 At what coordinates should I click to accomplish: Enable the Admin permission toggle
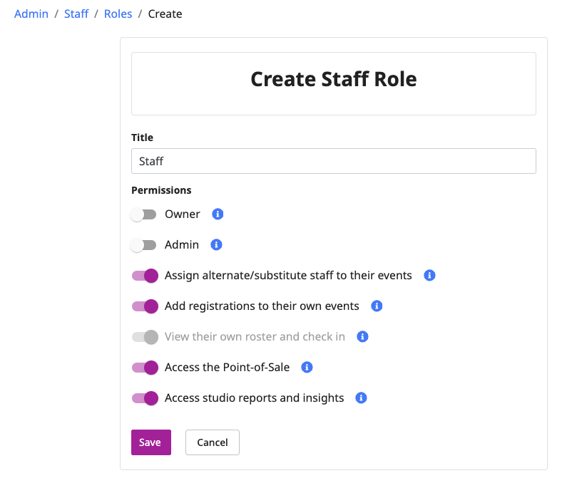[143, 245]
